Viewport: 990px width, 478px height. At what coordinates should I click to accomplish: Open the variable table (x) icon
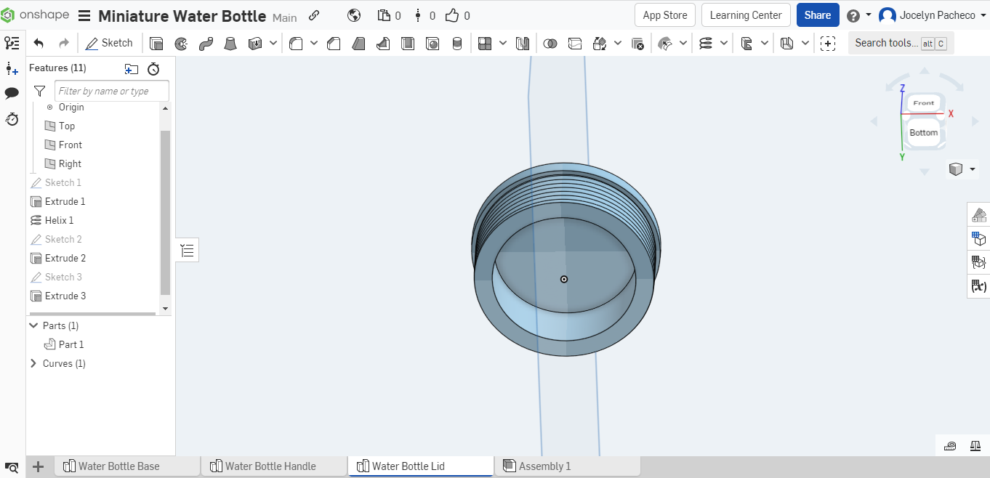978,286
